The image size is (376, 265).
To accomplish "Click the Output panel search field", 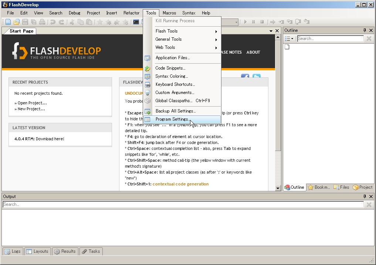I will tap(183, 205).
